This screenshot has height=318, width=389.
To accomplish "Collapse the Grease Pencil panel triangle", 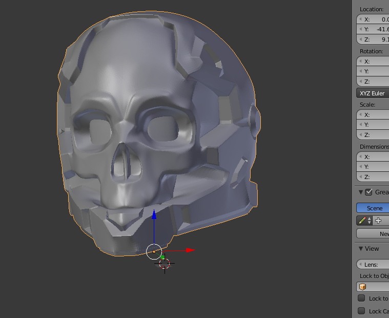I will pos(361,192).
